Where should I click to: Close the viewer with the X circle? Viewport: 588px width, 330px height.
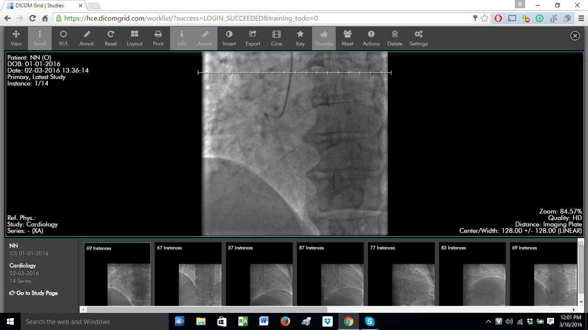(575, 36)
